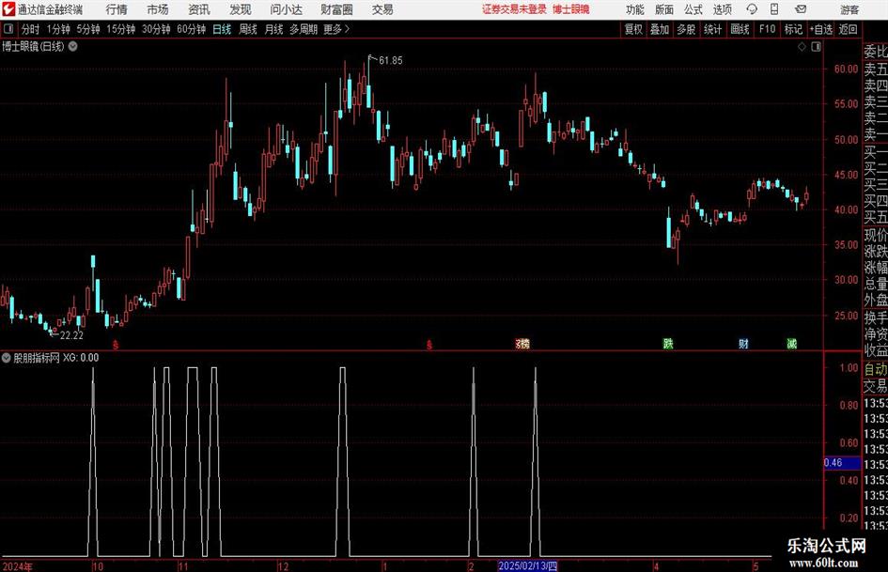Click the first red $ marker near October
This screenshot has width=888, height=572.
[116, 345]
